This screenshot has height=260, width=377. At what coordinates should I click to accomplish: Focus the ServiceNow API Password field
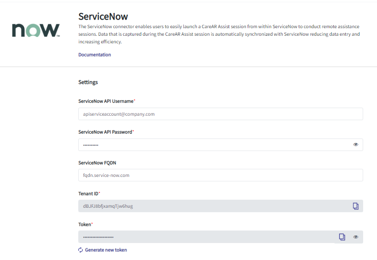[220, 145]
